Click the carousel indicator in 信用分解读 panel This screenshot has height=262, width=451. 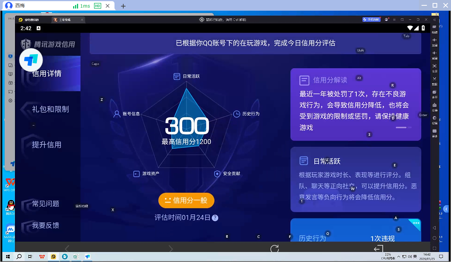(402, 128)
